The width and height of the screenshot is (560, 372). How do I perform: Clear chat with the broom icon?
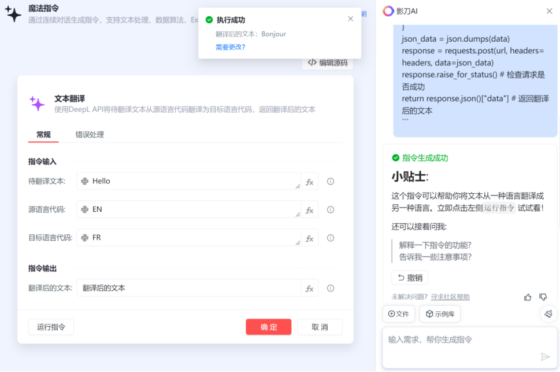(548, 314)
